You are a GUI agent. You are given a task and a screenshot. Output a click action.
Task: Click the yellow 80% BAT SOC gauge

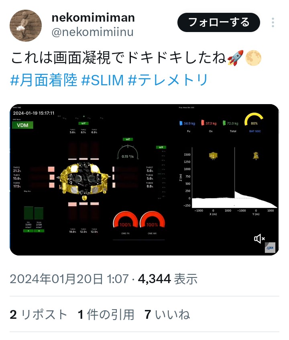coord(254,120)
